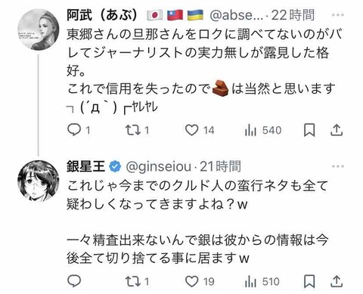Screen dimensions: 363x294
Task: Open the 21時間 timestamp of reply
Action: coord(221,166)
